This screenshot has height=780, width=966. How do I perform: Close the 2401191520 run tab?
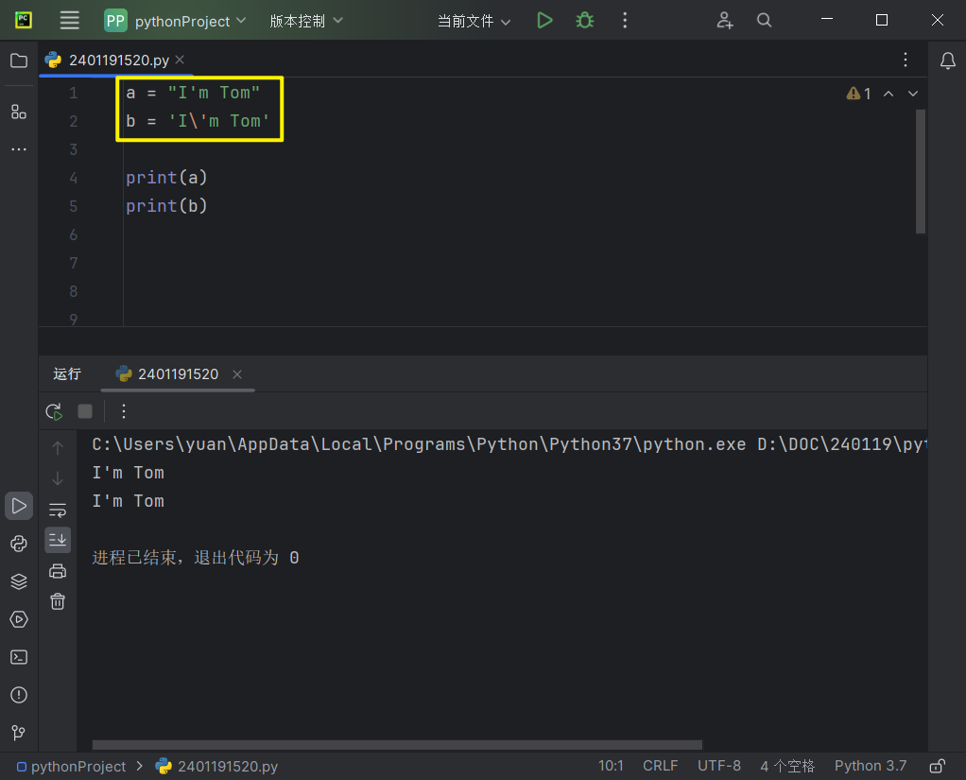tap(237, 374)
